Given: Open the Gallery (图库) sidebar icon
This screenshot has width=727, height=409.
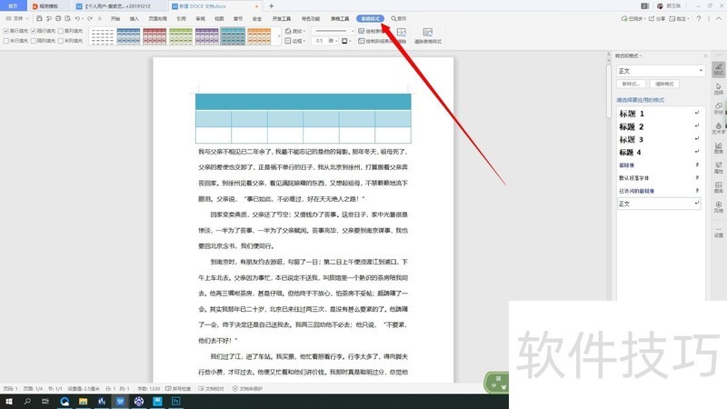Looking at the screenshot, I should pyautogui.click(x=719, y=187).
